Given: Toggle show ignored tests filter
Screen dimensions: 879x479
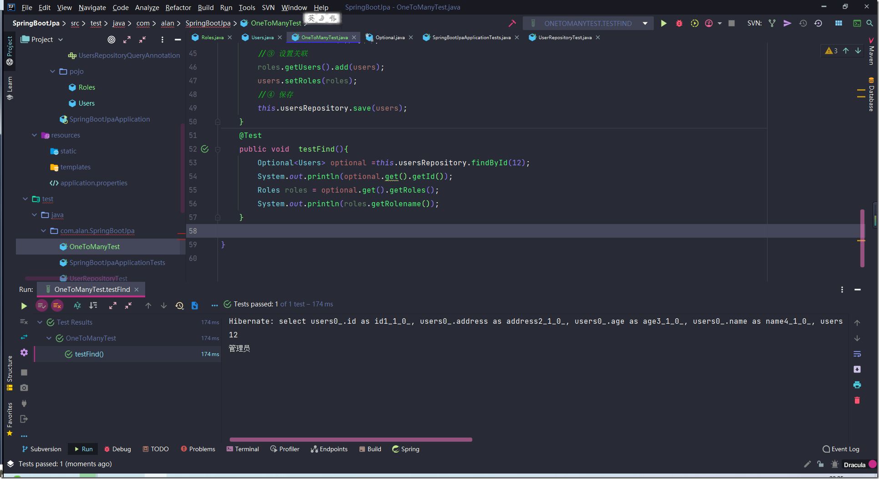Looking at the screenshot, I should (x=57, y=306).
